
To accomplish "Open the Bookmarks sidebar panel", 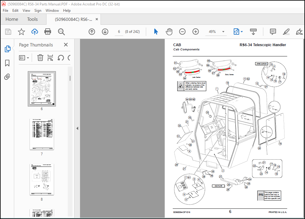I will [7, 63].
